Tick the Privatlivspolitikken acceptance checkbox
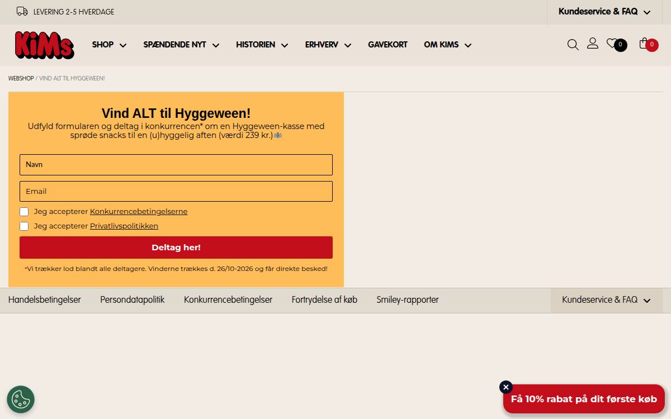 click(24, 226)
